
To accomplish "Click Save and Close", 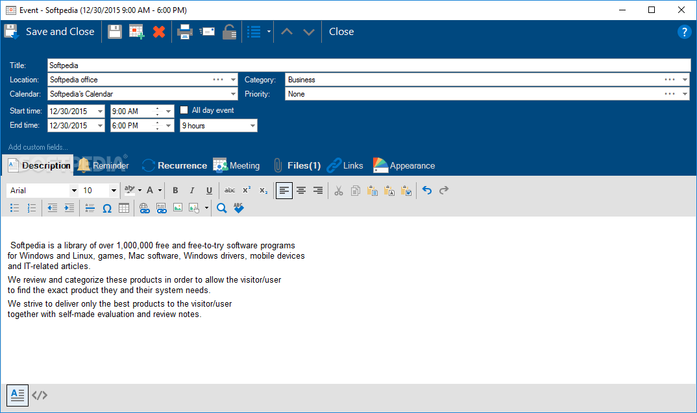I will [49, 32].
